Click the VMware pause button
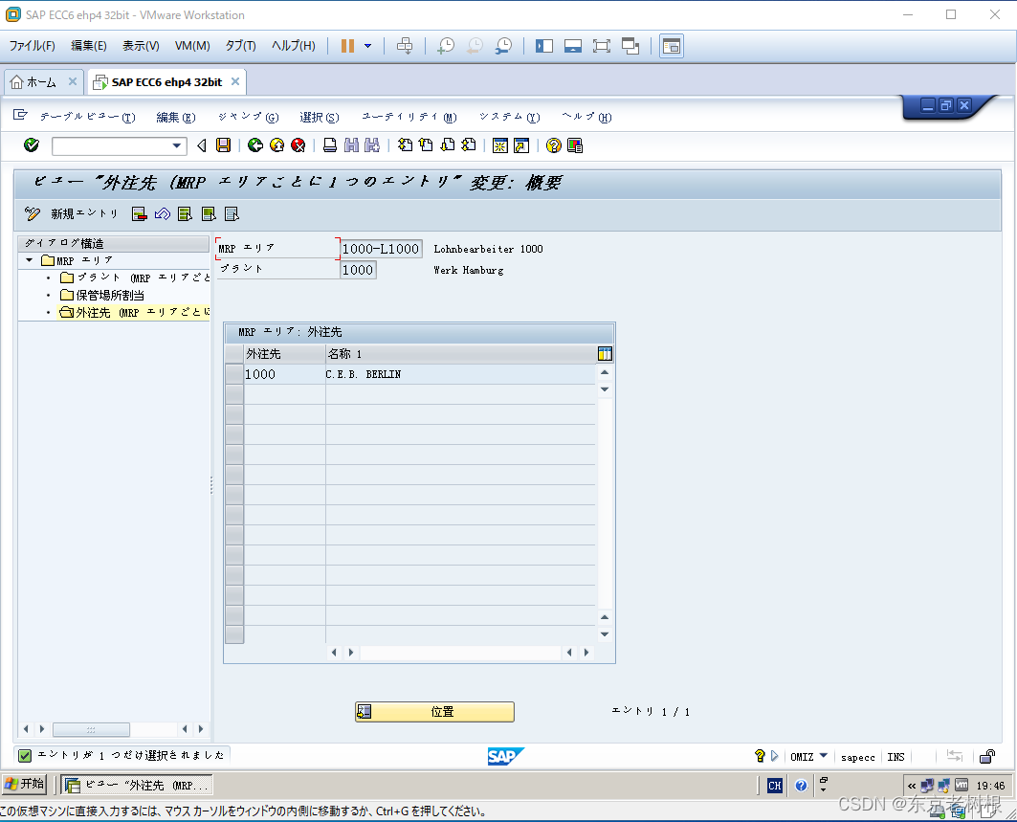 click(347, 45)
